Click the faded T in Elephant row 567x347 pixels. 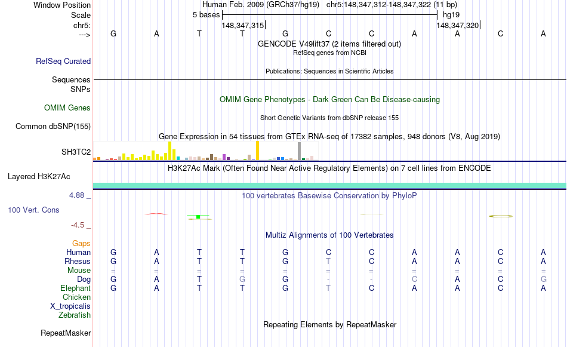[x=328, y=288]
